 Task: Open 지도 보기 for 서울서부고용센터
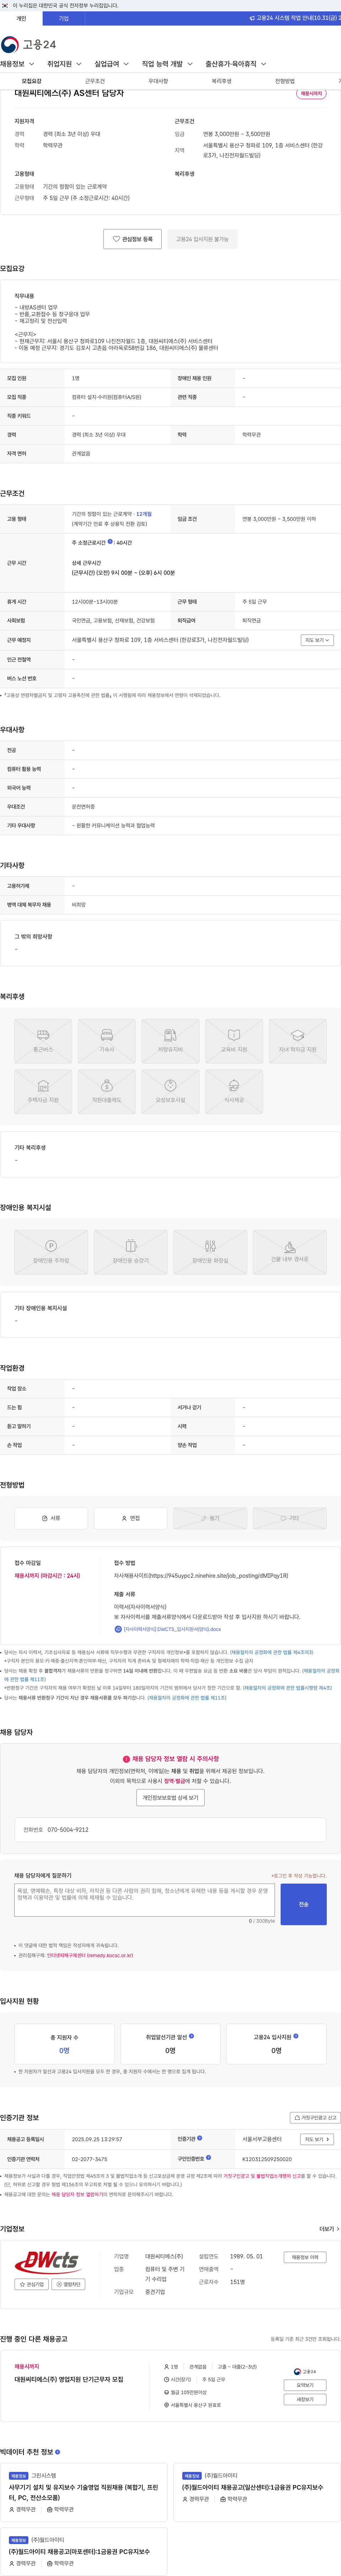(316, 2139)
